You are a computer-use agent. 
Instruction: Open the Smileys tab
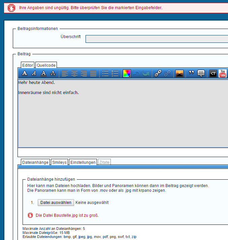pyautogui.click(x=59, y=162)
